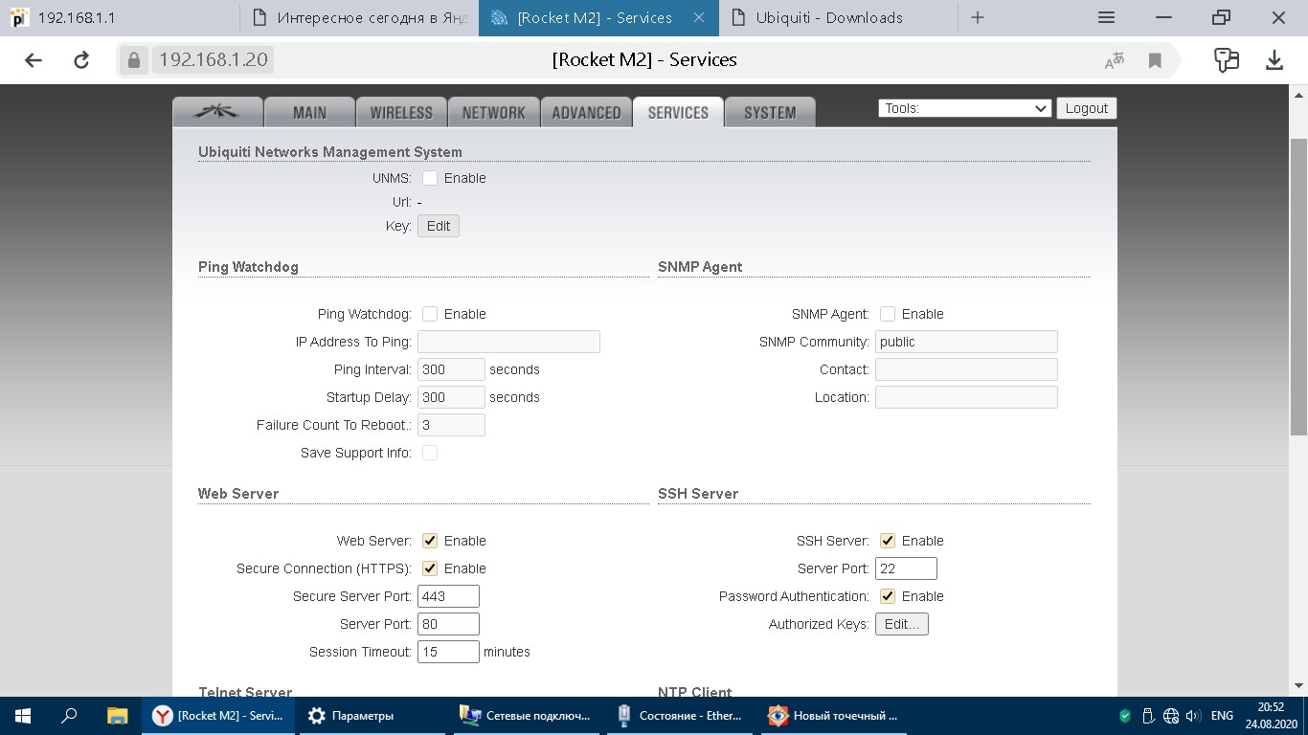The image size is (1308, 735).
Task: Switch to the Интересное сегодня browser tab
Action: tap(359, 17)
